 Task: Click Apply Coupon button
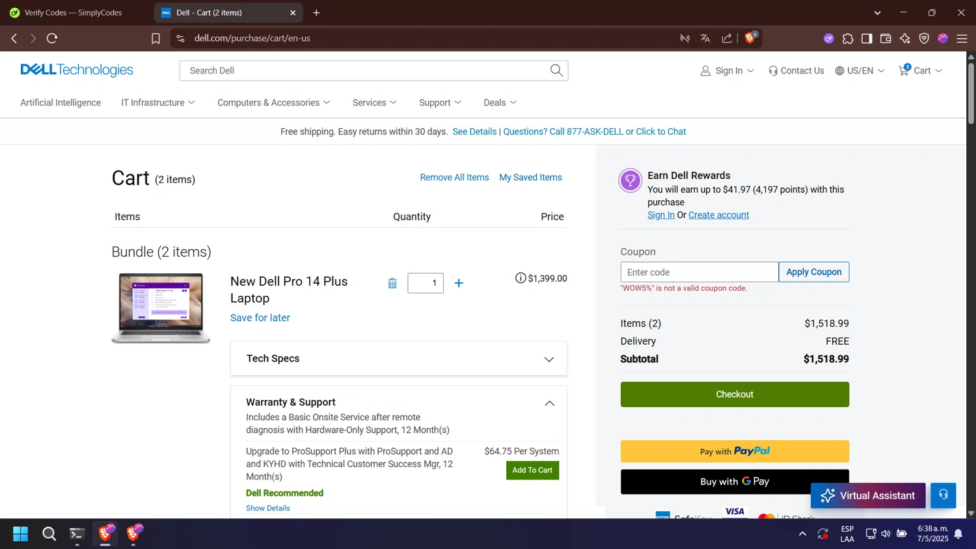pyautogui.click(x=814, y=272)
